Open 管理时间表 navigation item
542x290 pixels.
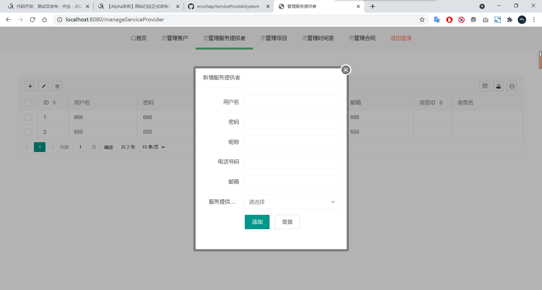[x=318, y=38]
